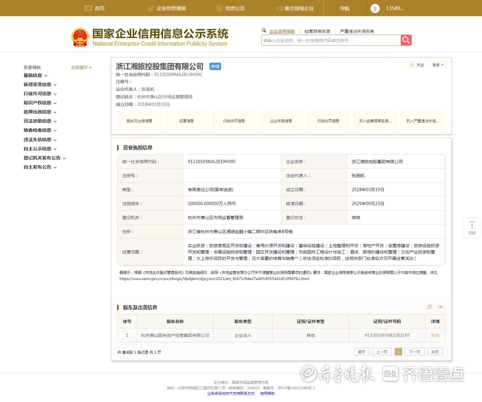Image resolution: width=482 pixels, height=402 pixels.
Task: Click approval date 2025年09月23日
Action: [368, 203]
